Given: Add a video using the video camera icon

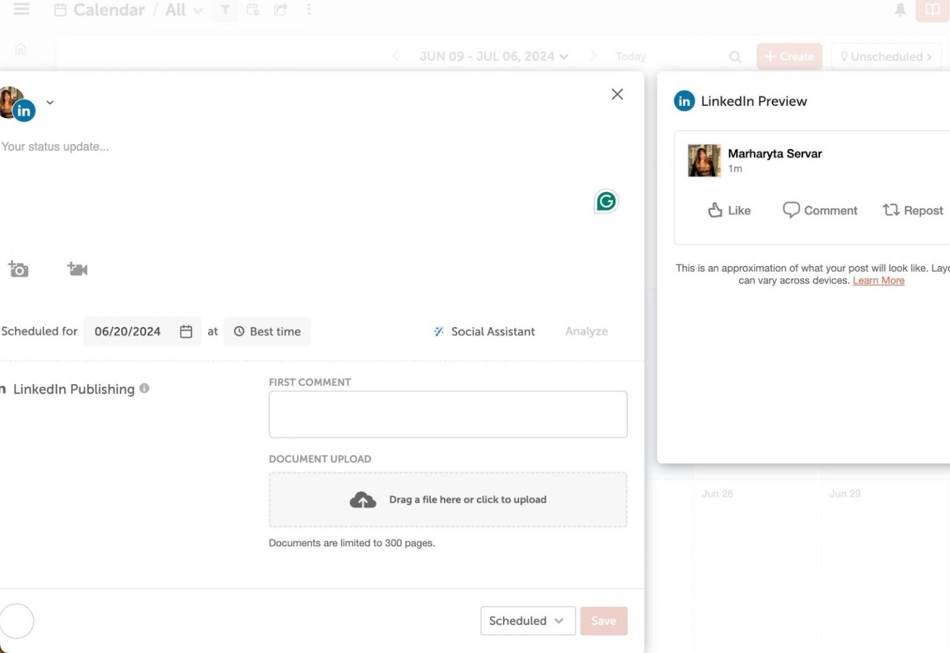Looking at the screenshot, I should [77, 269].
